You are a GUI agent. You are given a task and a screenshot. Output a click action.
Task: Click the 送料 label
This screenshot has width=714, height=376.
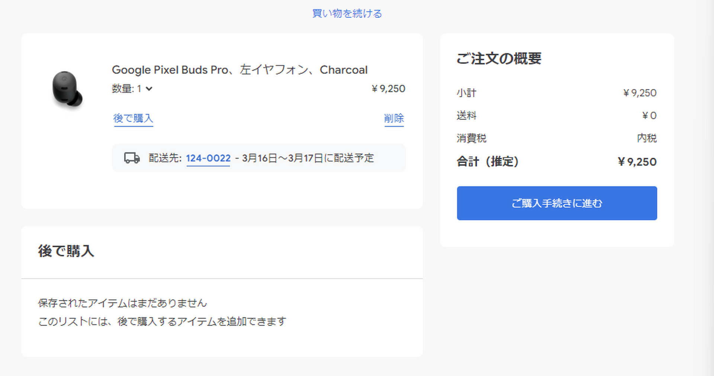[466, 115]
